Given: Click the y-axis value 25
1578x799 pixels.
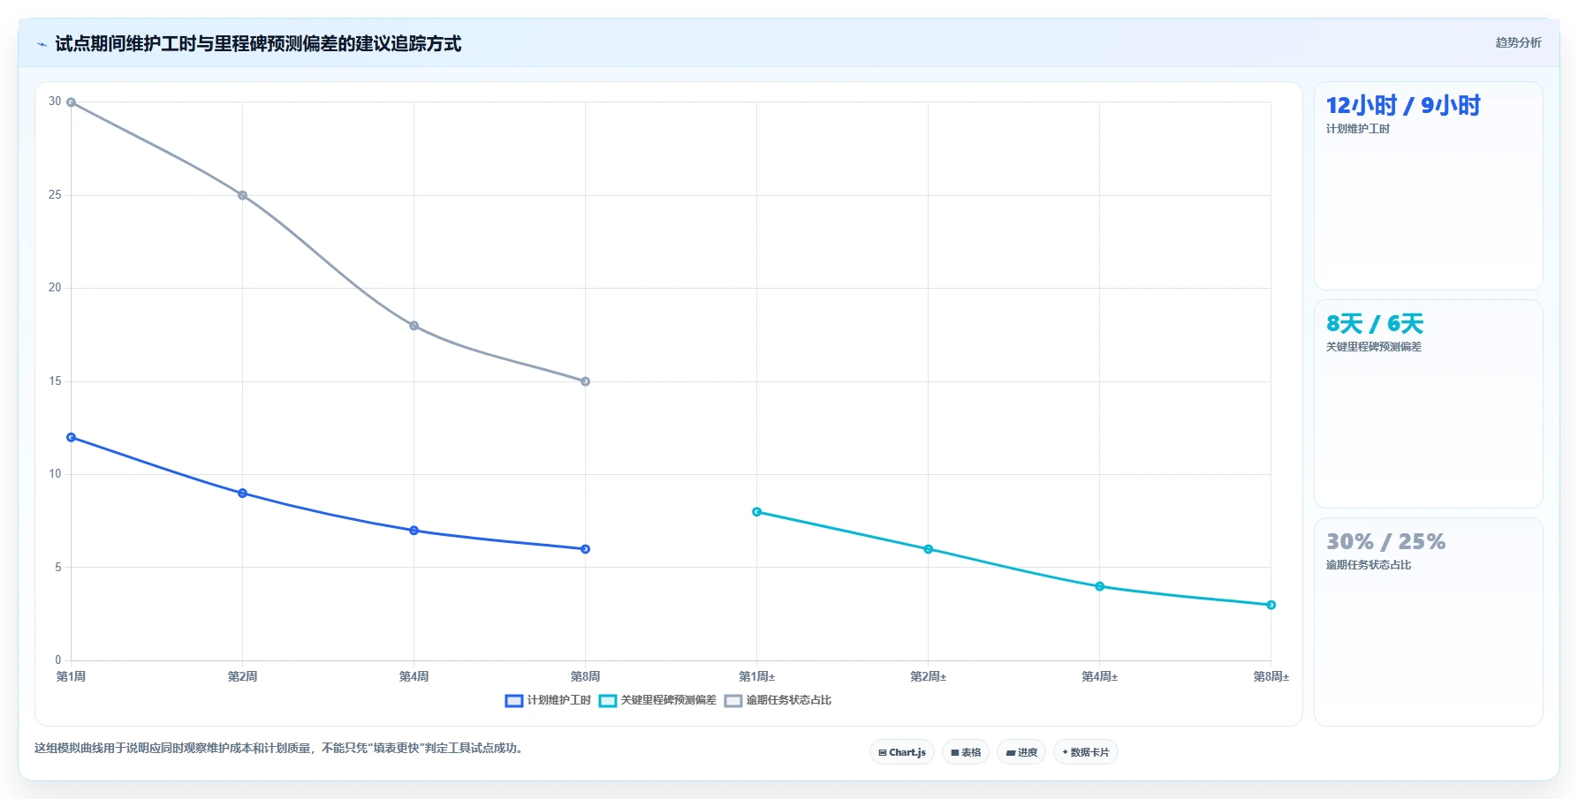Looking at the screenshot, I should 55,195.
